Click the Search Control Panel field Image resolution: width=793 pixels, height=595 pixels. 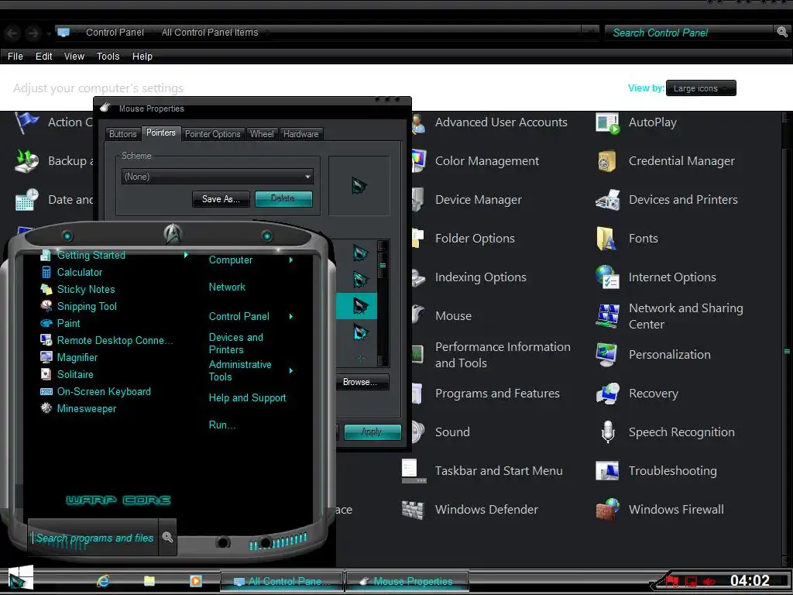pos(688,33)
